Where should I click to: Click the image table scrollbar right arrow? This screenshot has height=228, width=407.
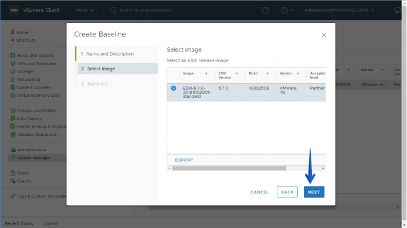coord(323,168)
